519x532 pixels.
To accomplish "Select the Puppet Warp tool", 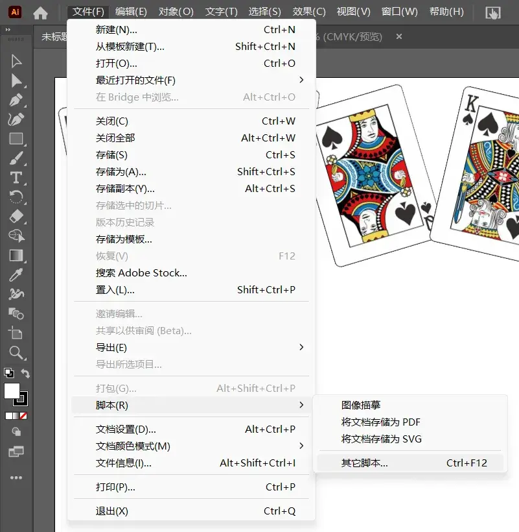I will pyautogui.click(x=16, y=294).
